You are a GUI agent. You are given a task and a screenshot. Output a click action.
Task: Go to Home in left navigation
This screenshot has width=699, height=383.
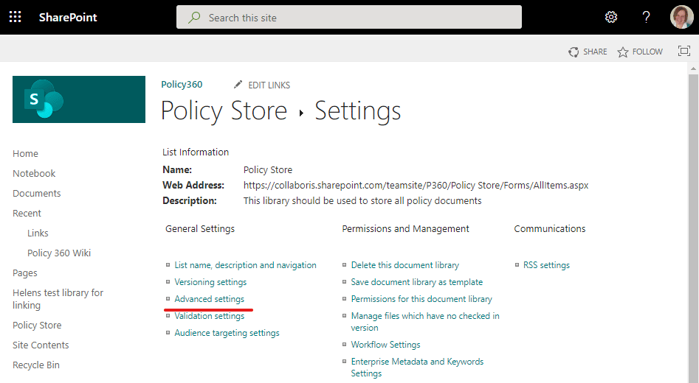pyautogui.click(x=25, y=153)
